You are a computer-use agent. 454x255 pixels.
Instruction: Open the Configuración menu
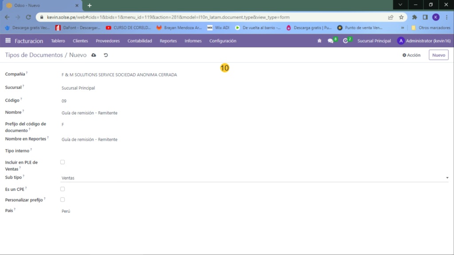pyautogui.click(x=223, y=41)
